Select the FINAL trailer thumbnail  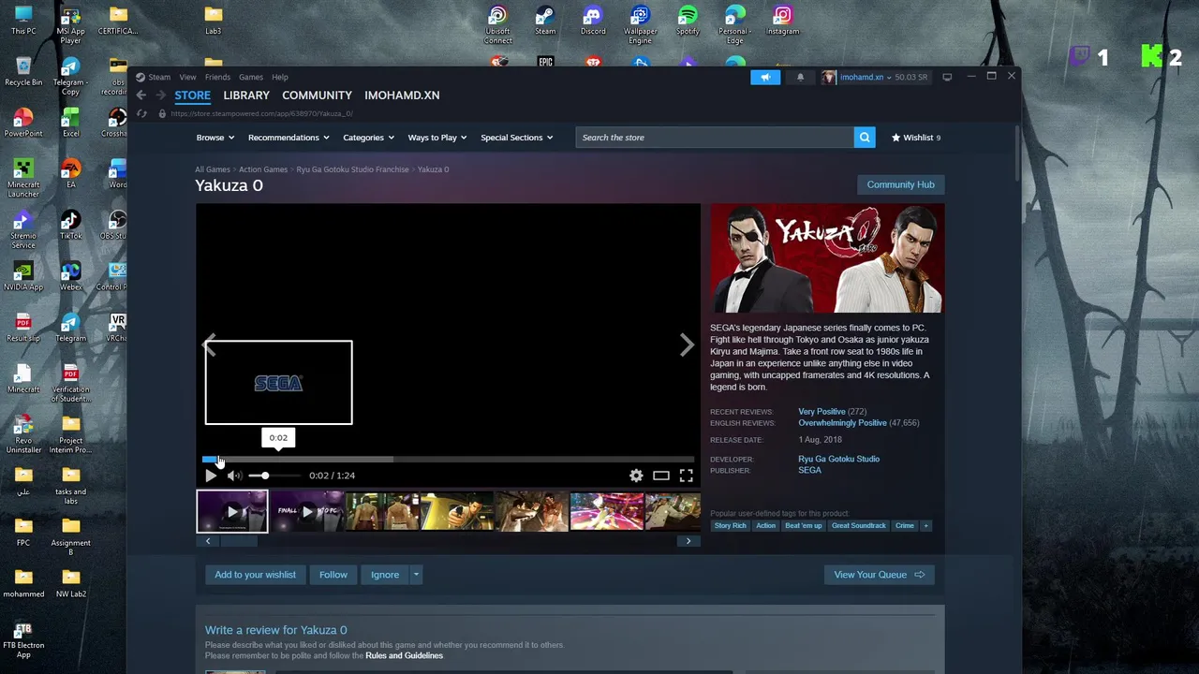point(307,512)
